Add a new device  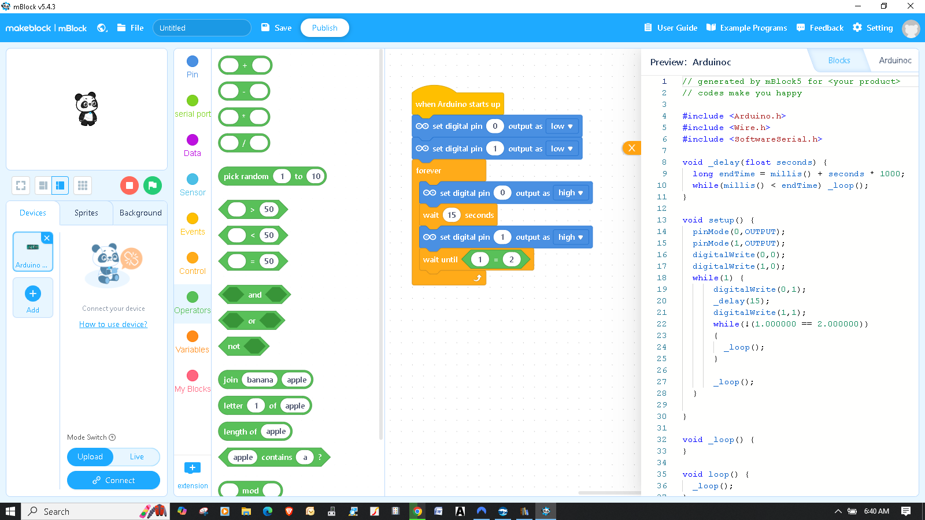point(33,298)
